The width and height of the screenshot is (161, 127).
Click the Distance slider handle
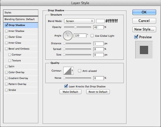(x=64, y=43)
